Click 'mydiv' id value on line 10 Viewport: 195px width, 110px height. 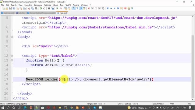coord(46,46)
